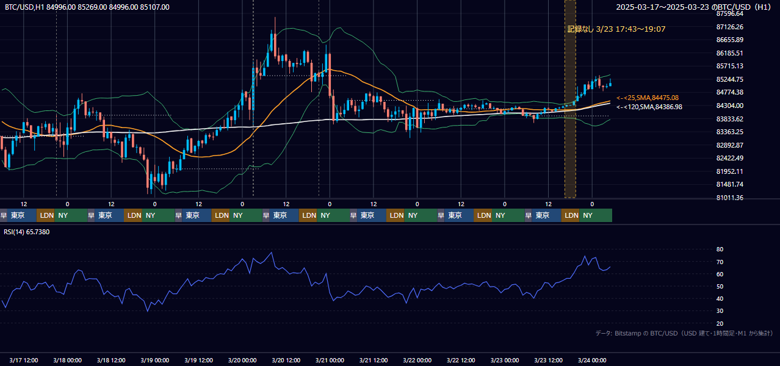Click price axis value 83833.62
Viewport: 780px width, 366px height.
[x=730, y=119]
